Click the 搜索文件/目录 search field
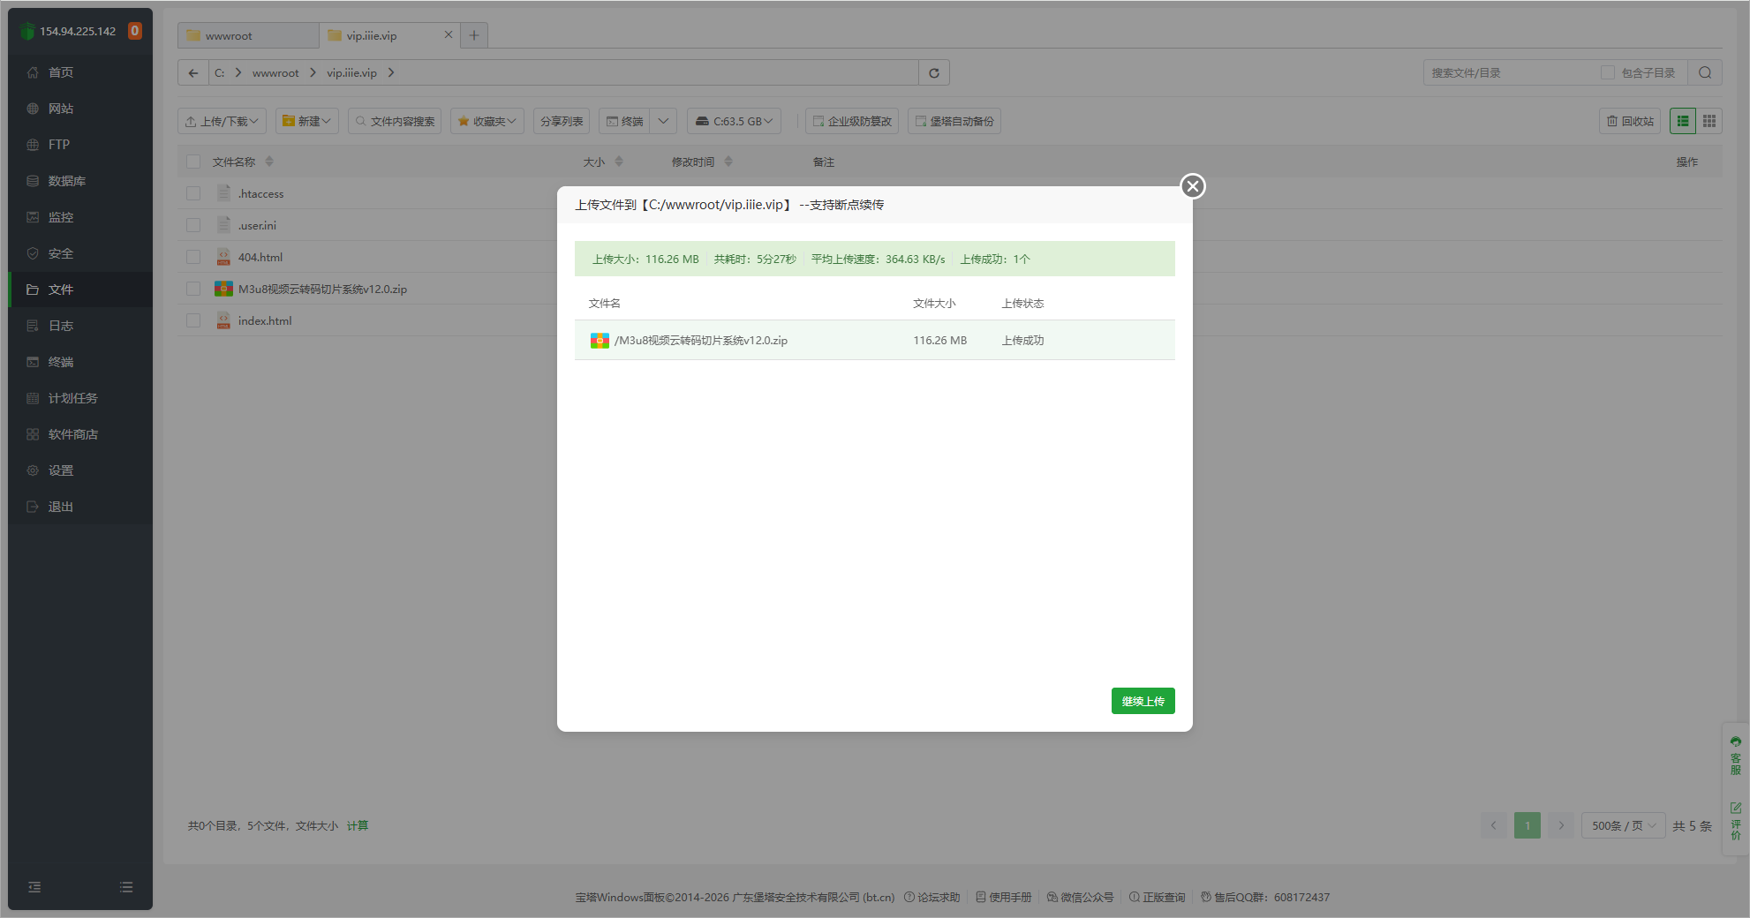The width and height of the screenshot is (1750, 918). click(1510, 73)
